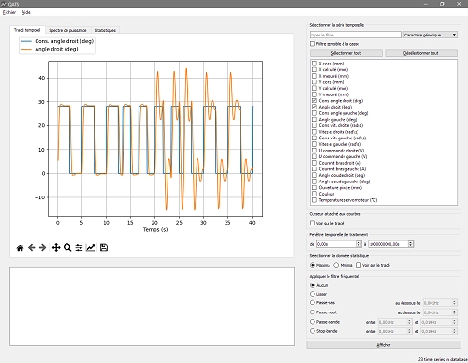Click the Sélectionner tout button
Image resolution: width=468 pixels, height=363 pixels.
[346, 53]
